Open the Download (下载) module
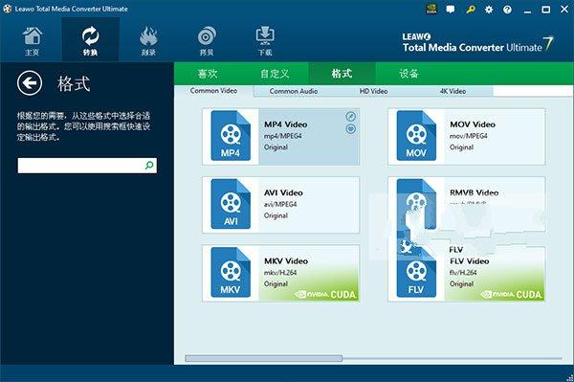This screenshot has width=574, height=382. [265, 41]
